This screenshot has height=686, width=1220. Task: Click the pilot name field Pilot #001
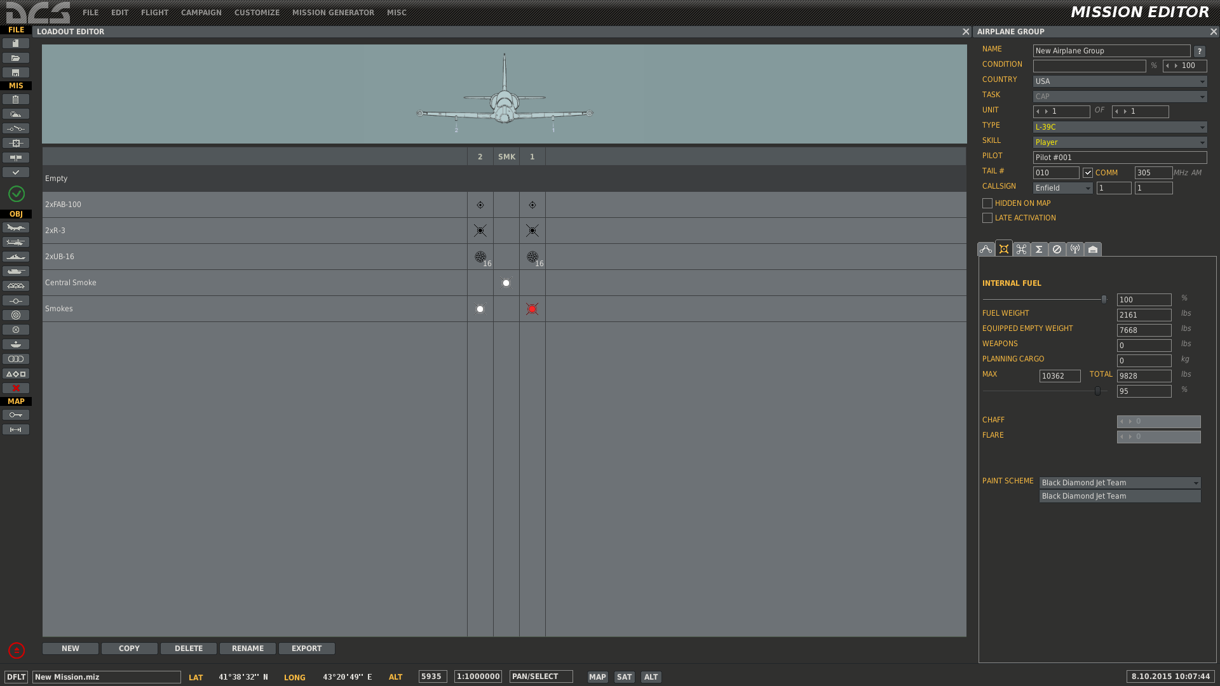pos(1120,158)
